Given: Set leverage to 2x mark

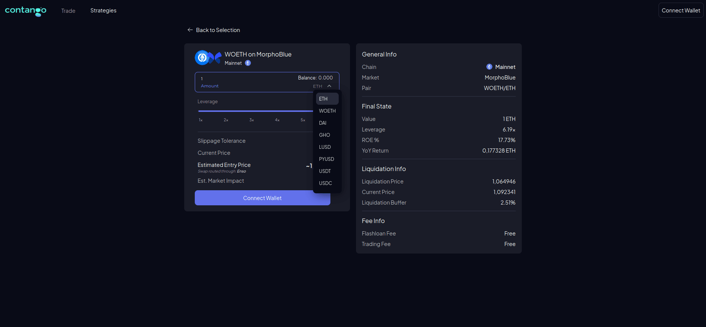Looking at the screenshot, I should (x=226, y=120).
